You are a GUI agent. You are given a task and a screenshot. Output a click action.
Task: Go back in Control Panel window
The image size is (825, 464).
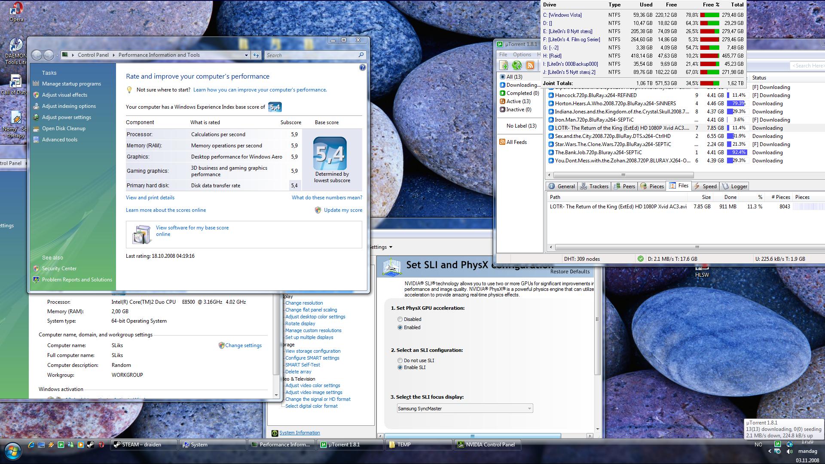(37, 55)
